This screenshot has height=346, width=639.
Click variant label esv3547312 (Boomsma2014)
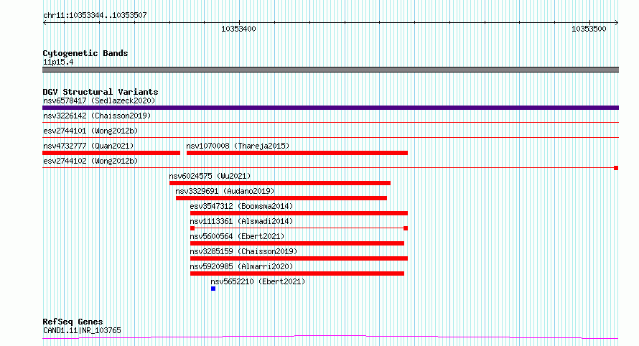(x=242, y=206)
